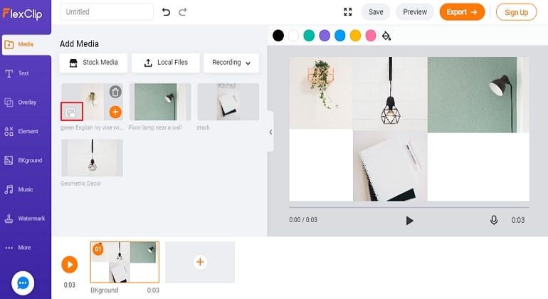This screenshot has width=548, height=299.
Task: Add a new scene with plus
Action: pyautogui.click(x=200, y=262)
